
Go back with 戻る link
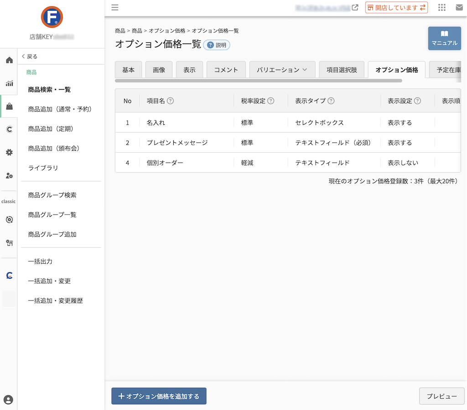(30, 56)
